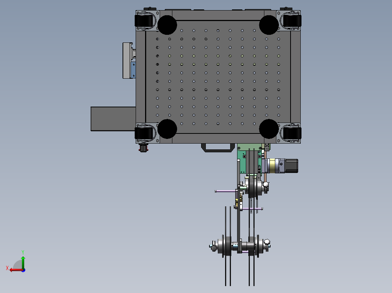Select the purple rod extending left of upper pulley
This screenshot has width=392, height=293.
tap(225, 191)
